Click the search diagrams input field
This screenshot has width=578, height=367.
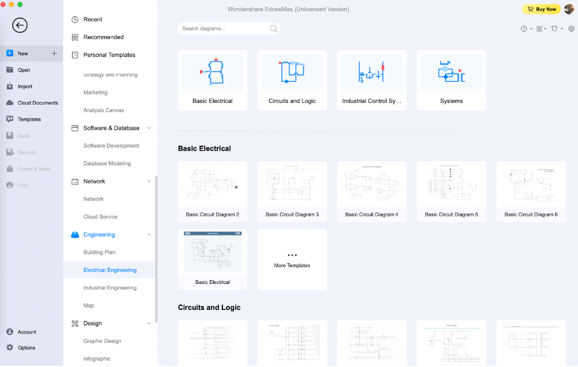pos(224,29)
